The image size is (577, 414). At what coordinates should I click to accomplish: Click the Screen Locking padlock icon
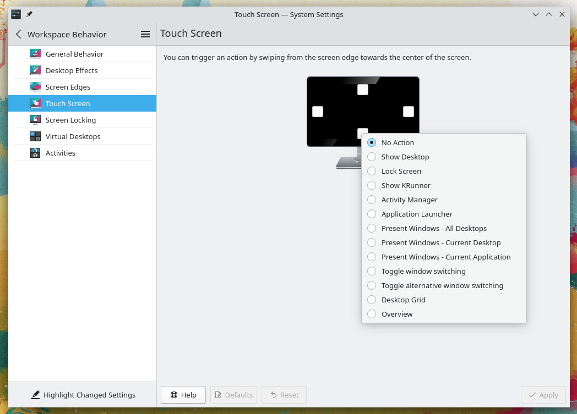pos(35,120)
